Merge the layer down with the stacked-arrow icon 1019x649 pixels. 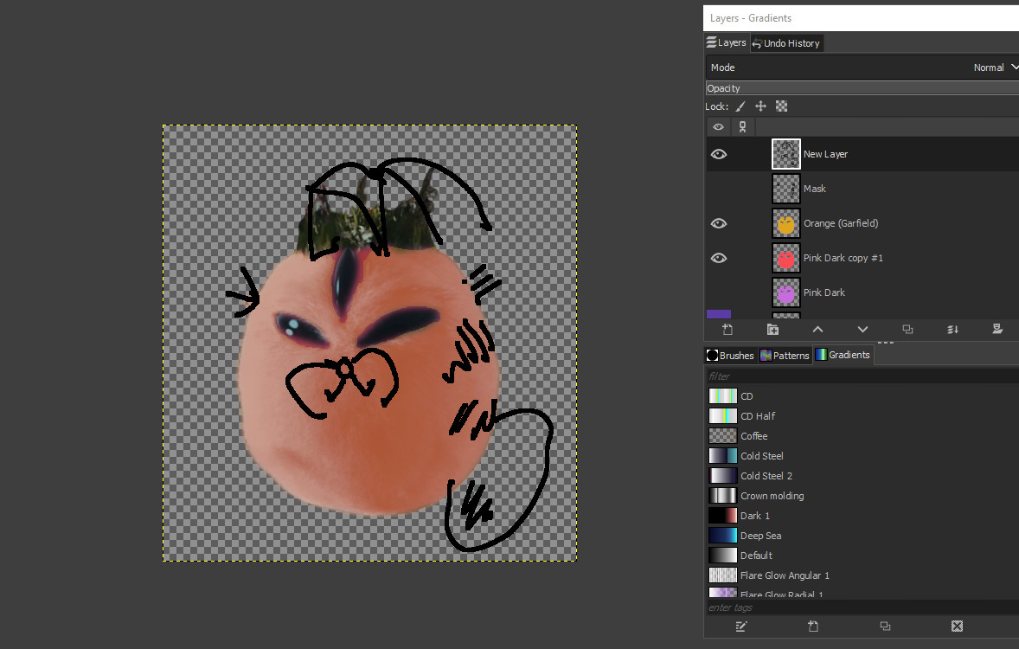[x=952, y=330]
